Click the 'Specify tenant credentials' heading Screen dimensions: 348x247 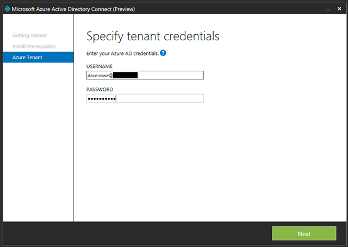(x=153, y=36)
